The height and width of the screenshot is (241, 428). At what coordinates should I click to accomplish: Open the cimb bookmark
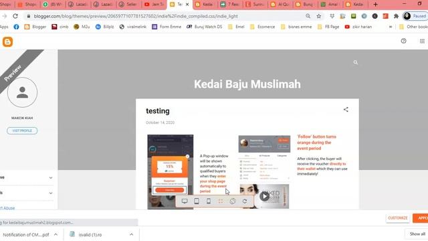pyautogui.click(x=60, y=27)
